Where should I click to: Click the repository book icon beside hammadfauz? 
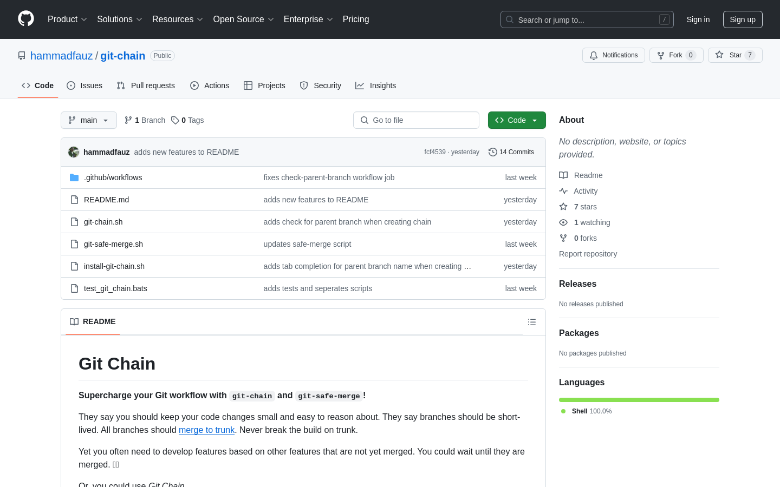22,56
